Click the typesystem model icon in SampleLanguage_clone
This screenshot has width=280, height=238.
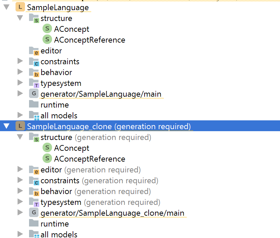[34, 202]
